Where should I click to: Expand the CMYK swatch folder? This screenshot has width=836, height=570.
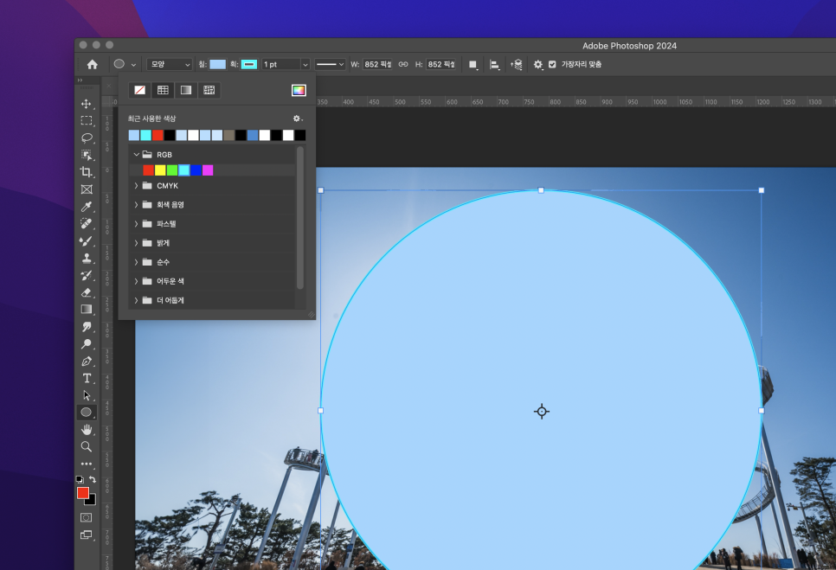point(137,185)
